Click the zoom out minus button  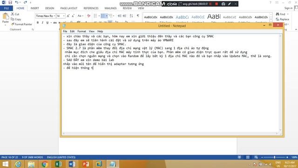click(262, 157)
